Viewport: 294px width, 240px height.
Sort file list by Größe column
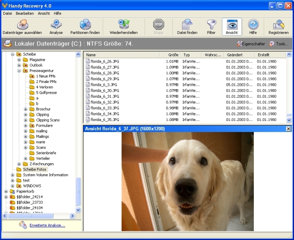173,55
